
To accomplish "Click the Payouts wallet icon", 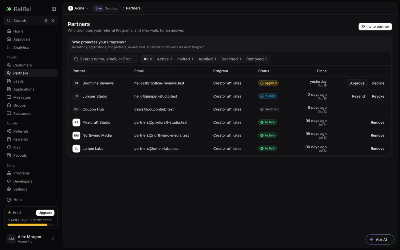I will (9, 155).
